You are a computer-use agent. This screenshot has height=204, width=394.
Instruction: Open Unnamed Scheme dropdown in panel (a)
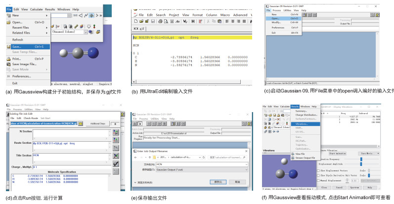coord(86,32)
